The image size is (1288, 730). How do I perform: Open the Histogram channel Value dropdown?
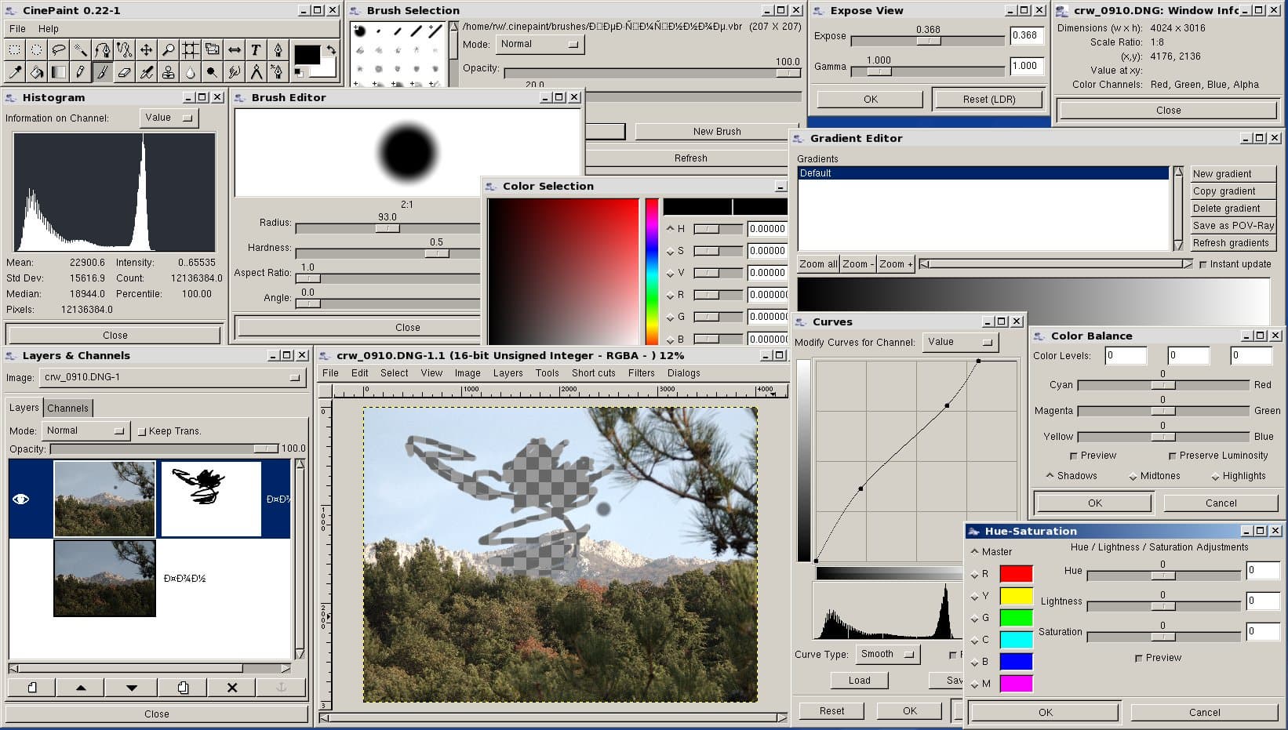[169, 118]
